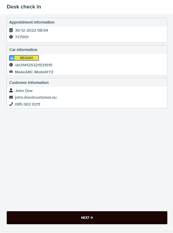Click the info icon beside the VIN number
This screenshot has height=233, width=173.
tap(11, 65)
